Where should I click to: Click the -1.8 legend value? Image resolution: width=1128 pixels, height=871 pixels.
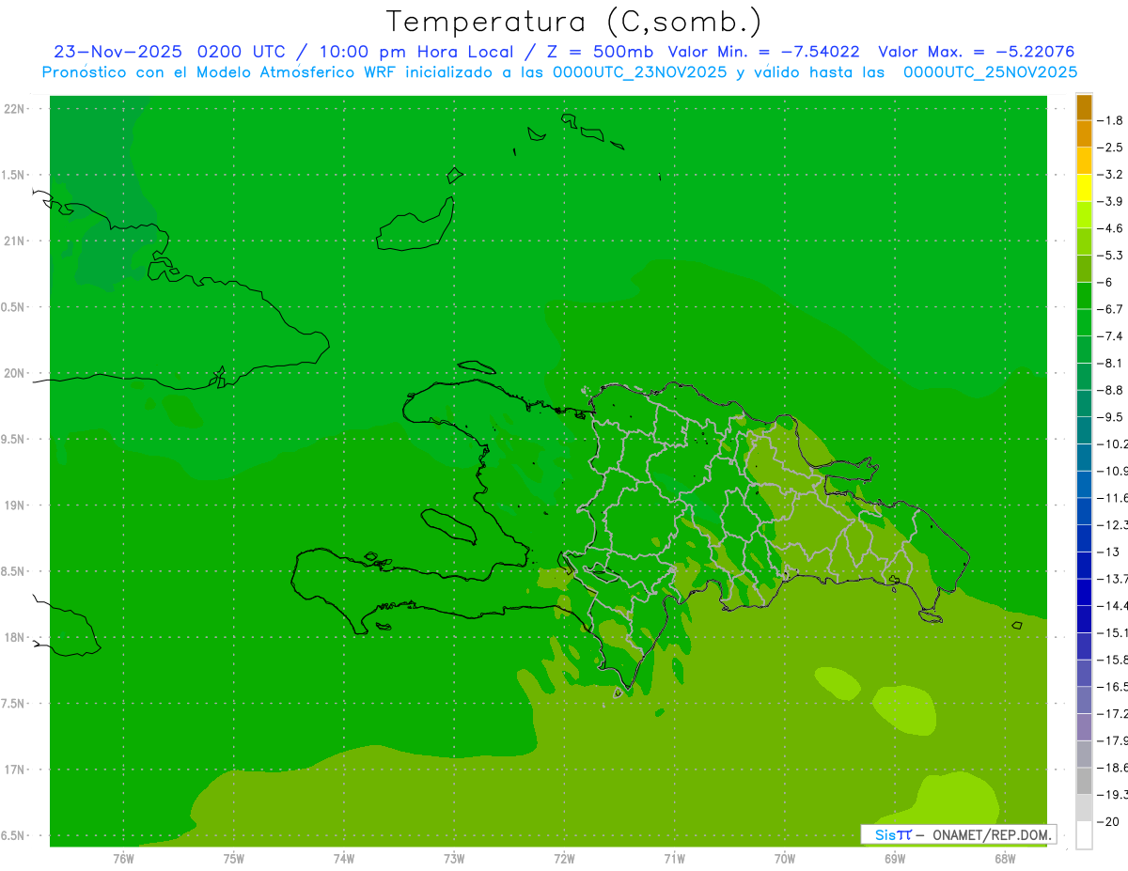1111,120
